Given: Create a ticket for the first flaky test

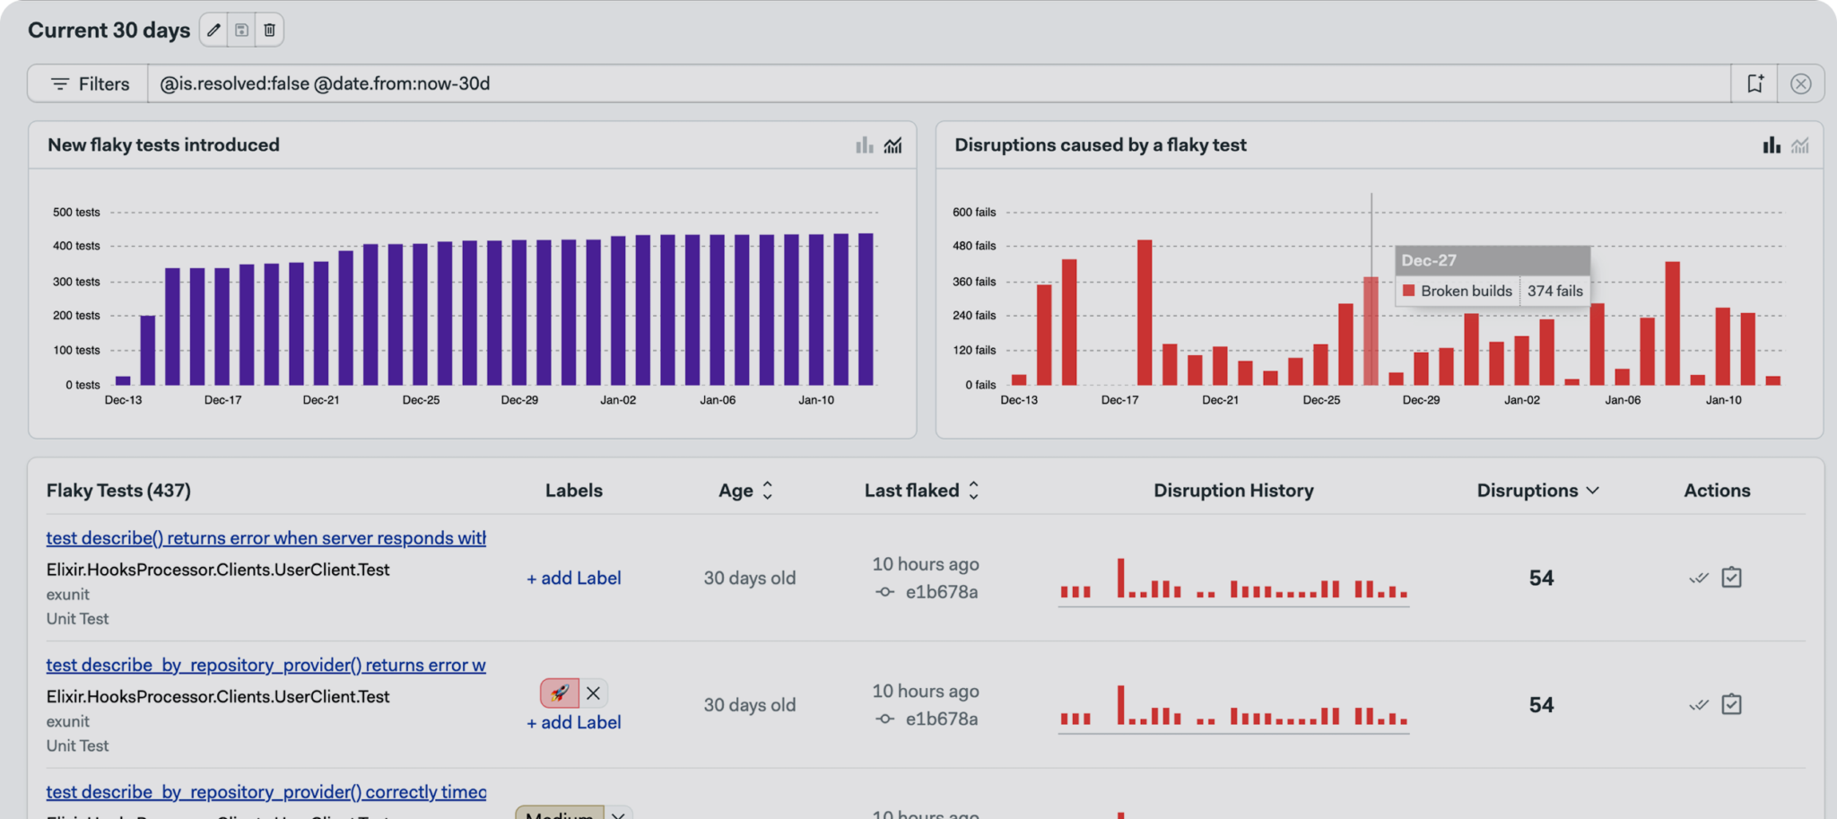Looking at the screenshot, I should (x=1732, y=578).
